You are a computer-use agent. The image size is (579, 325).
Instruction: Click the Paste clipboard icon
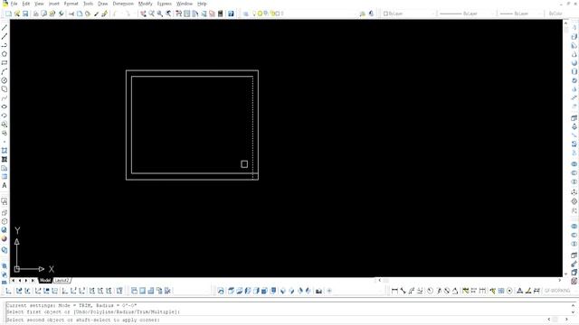pyautogui.click(x=88, y=14)
